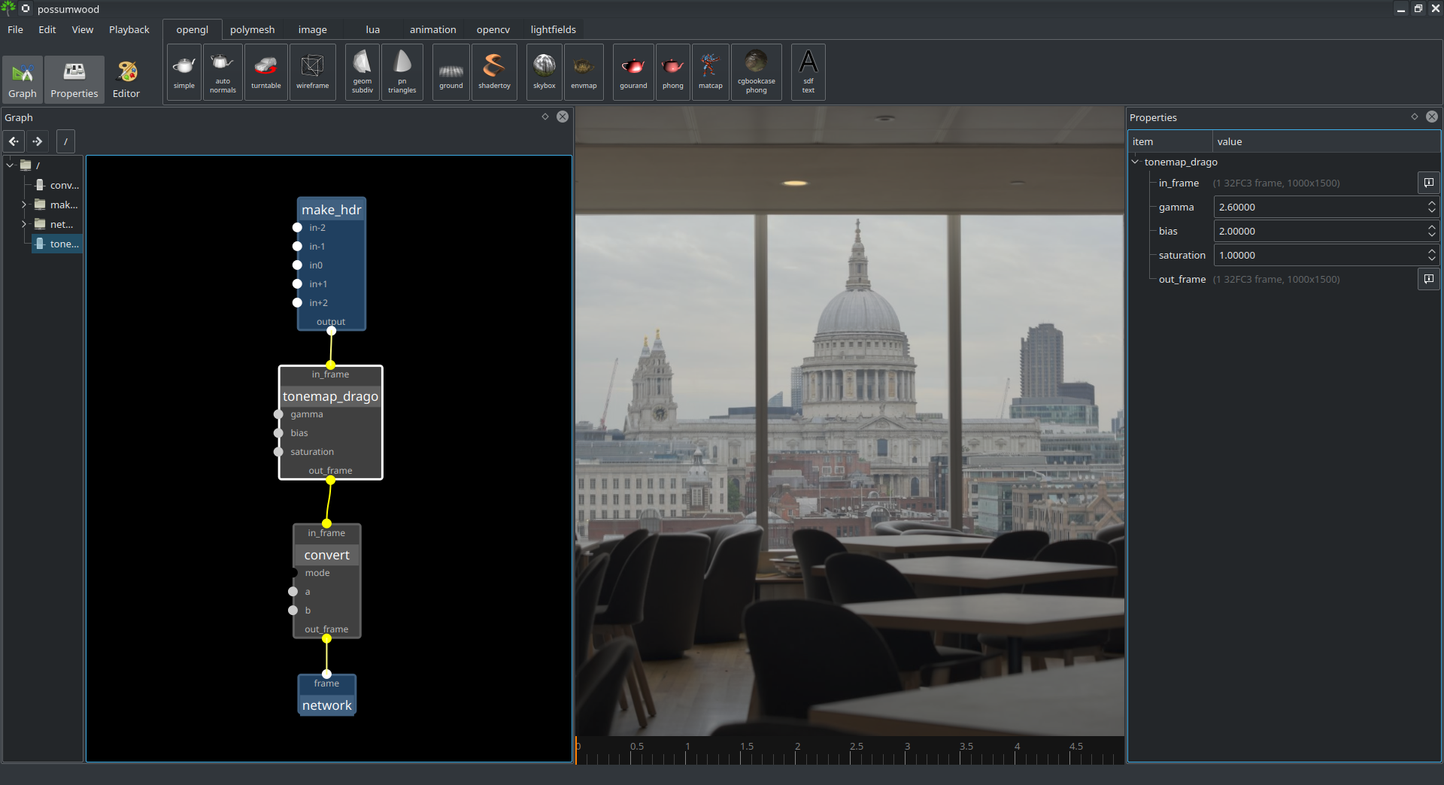The image size is (1444, 785).
Task: Switch to the animation tab
Action: coord(433,29)
